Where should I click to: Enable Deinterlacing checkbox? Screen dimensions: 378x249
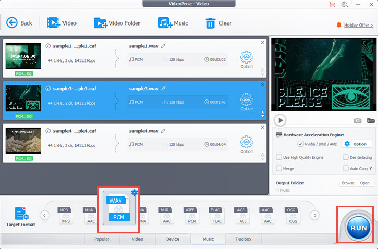coord(345,157)
